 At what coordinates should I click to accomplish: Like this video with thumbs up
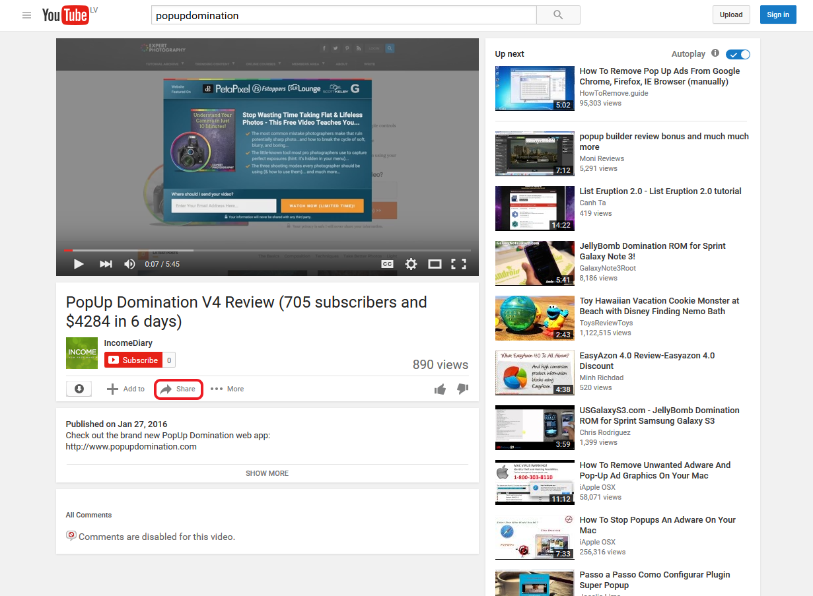pyautogui.click(x=441, y=389)
